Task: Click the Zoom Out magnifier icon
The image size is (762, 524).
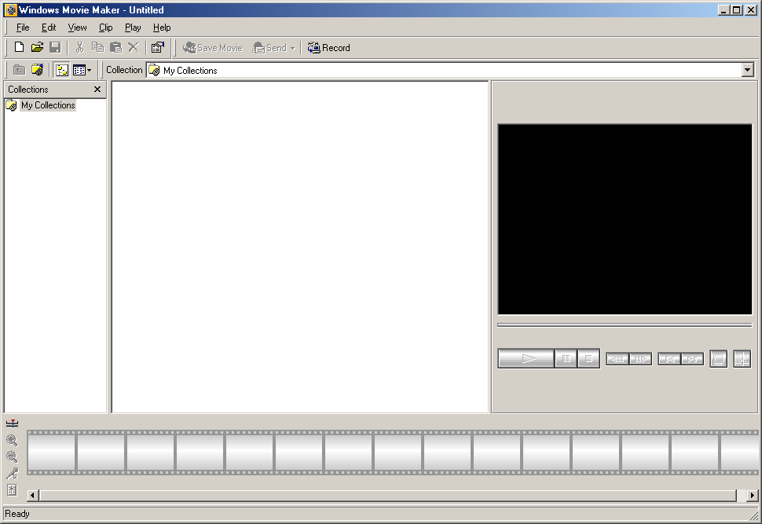Action: (12, 457)
